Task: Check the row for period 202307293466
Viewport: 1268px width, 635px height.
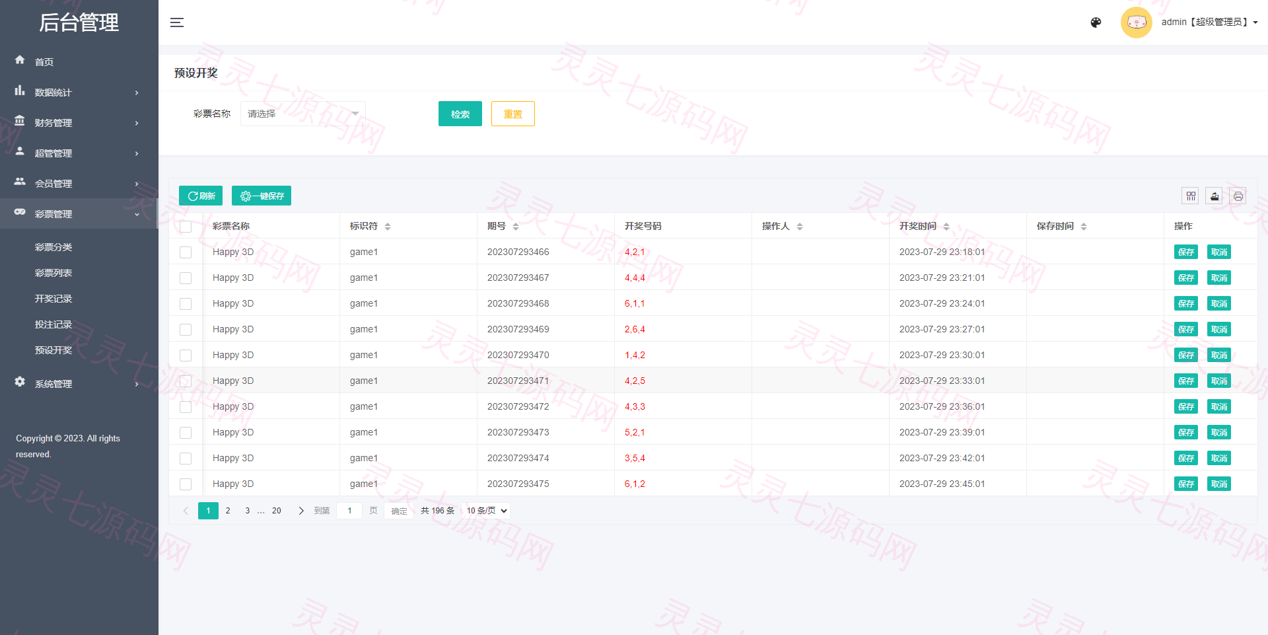Action: click(x=186, y=252)
